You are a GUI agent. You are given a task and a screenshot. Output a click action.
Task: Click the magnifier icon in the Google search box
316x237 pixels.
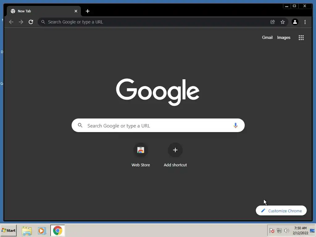click(80, 125)
